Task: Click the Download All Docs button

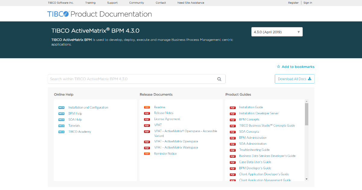Action: (294, 79)
